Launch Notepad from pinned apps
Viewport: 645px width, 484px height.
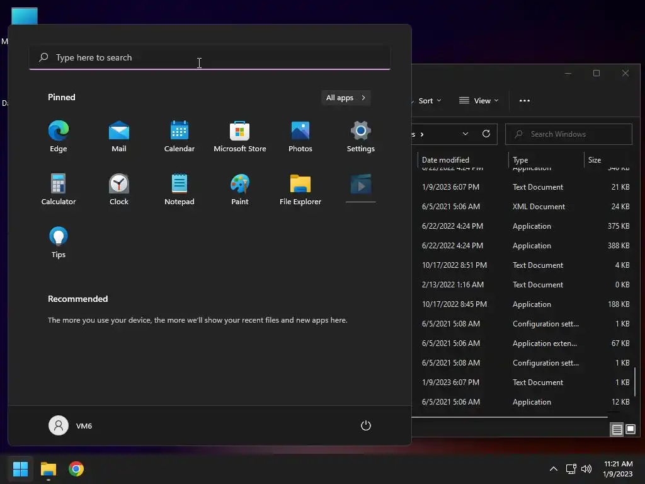coord(180,190)
